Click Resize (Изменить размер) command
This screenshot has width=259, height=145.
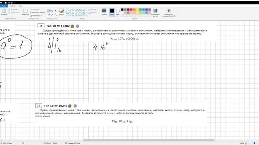[x=38, y=12]
